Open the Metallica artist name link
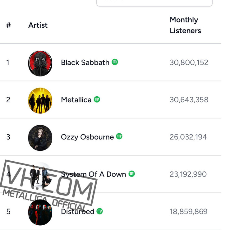The height and width of the screenshot is (230, 230). point(76,100)
